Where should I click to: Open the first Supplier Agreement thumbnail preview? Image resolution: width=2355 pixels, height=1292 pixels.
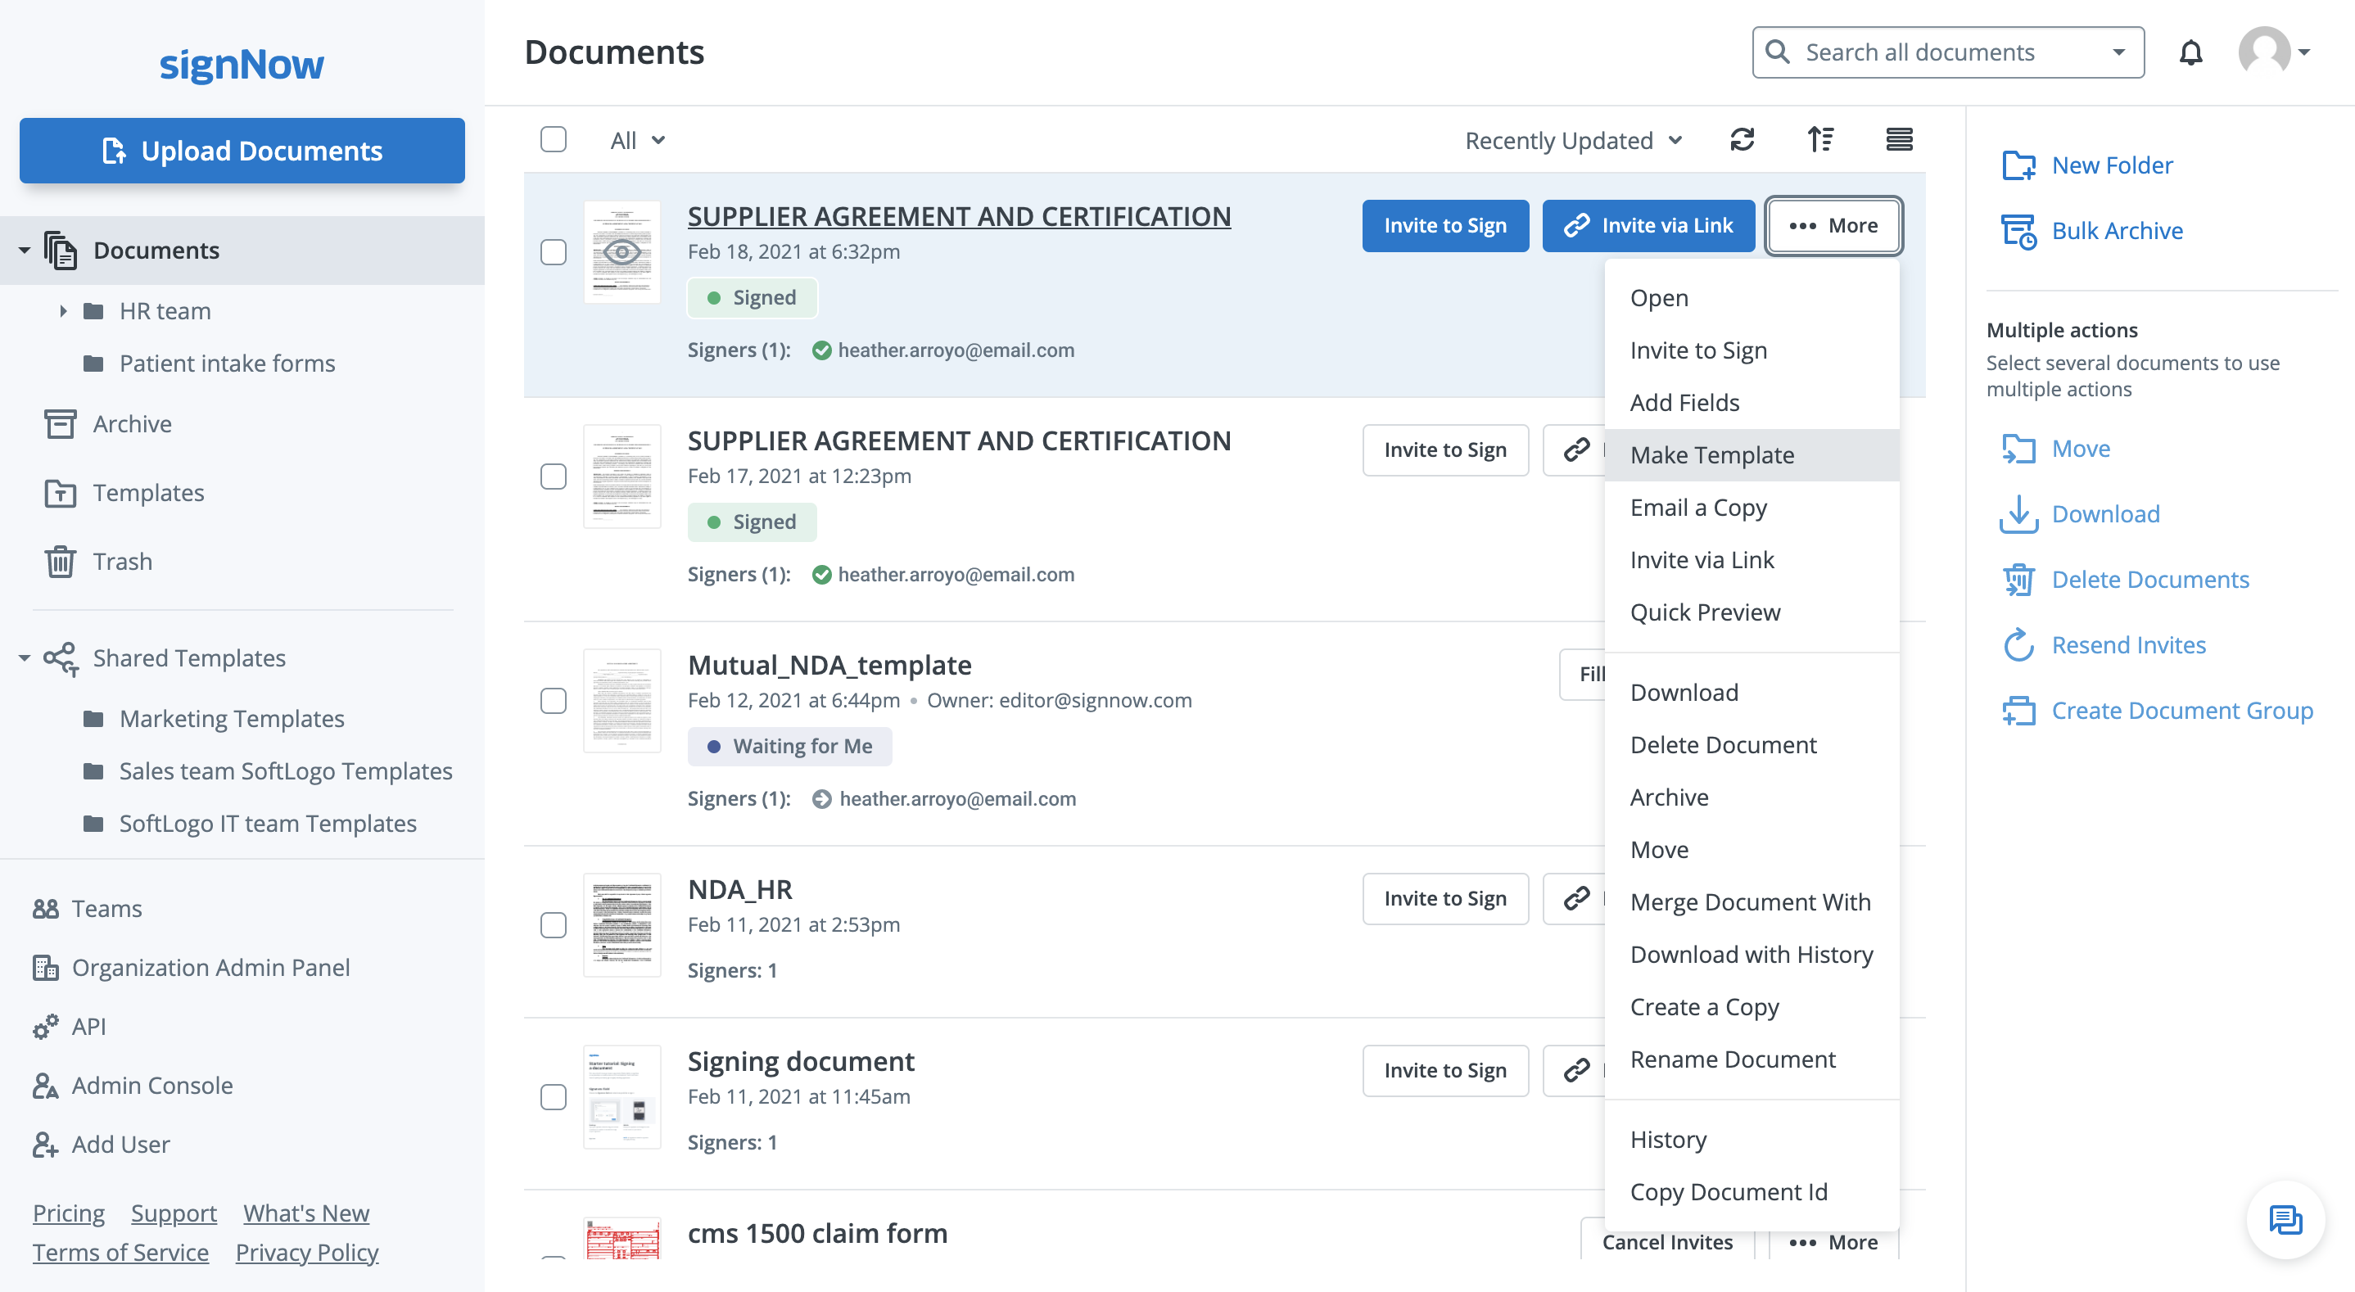[622, 252]
